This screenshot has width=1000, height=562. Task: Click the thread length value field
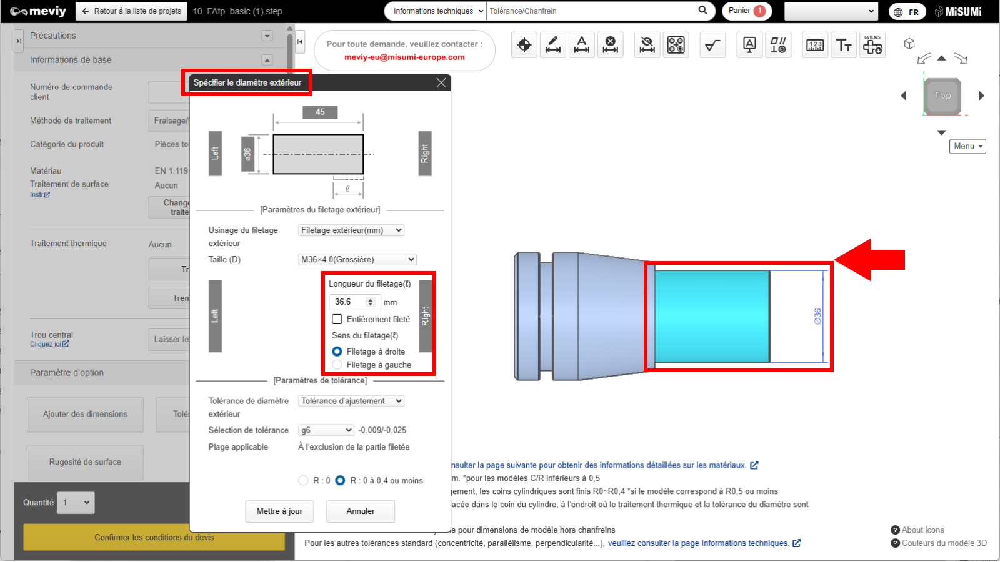349,302
